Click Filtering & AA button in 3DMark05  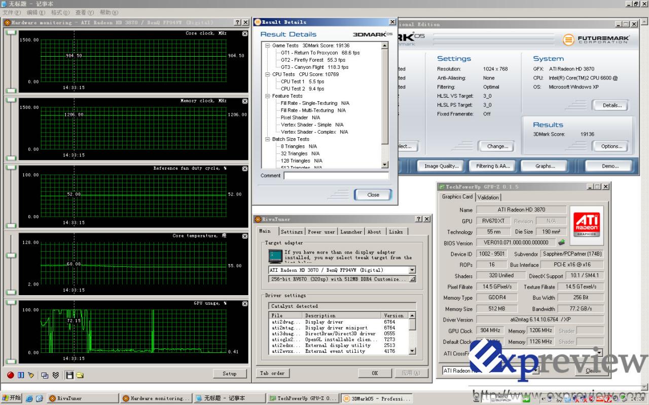493,166
